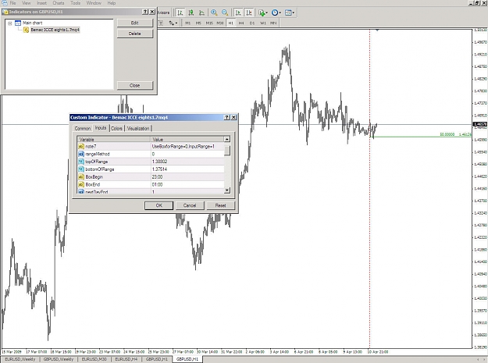Screen dimensions: 488x363
Task: Switch to H1 timeframe
Action: click(x=231, y=23)
